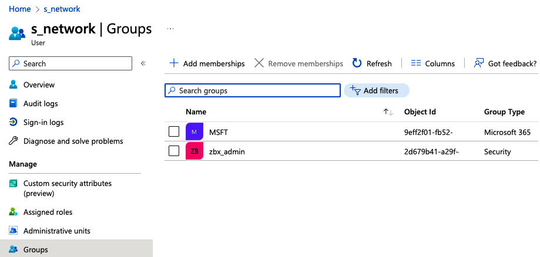This screenshot has height=257, width=540.
Task: Click the MSFT purple avatar tile
Action: pyautogui.click(x=194, y=132)
